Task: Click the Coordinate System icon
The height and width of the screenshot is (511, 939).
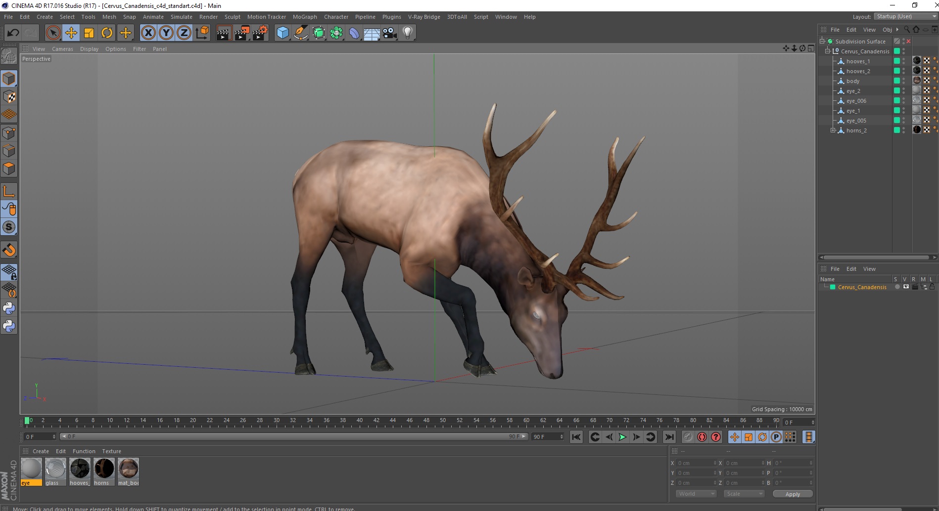Action: (202, 33)
